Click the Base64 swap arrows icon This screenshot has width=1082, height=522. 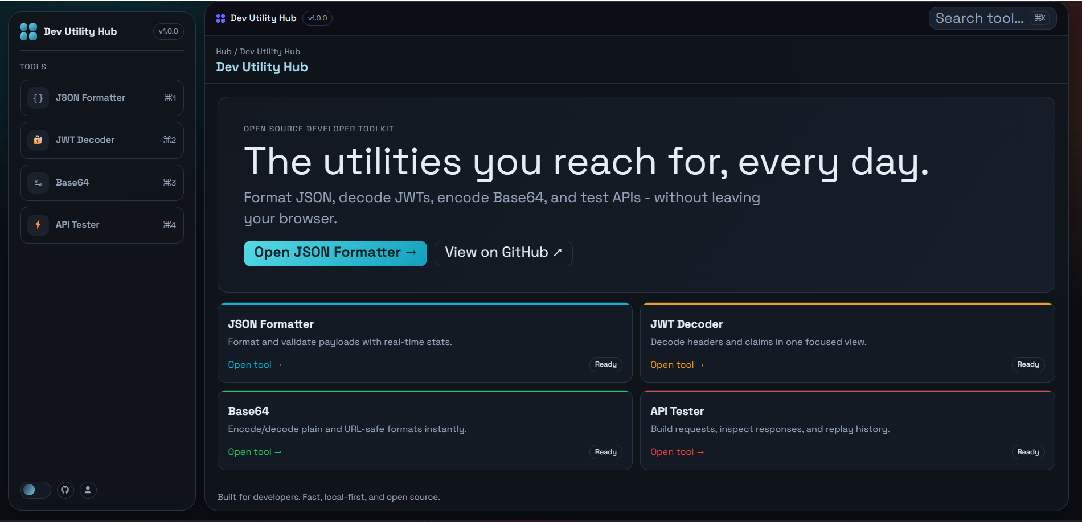[x=38, y=183]
